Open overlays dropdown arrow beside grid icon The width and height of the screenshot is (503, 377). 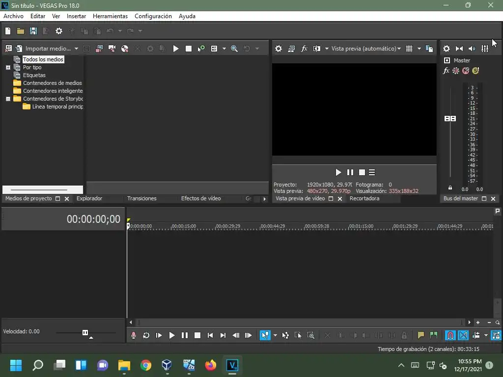[419, 49]
